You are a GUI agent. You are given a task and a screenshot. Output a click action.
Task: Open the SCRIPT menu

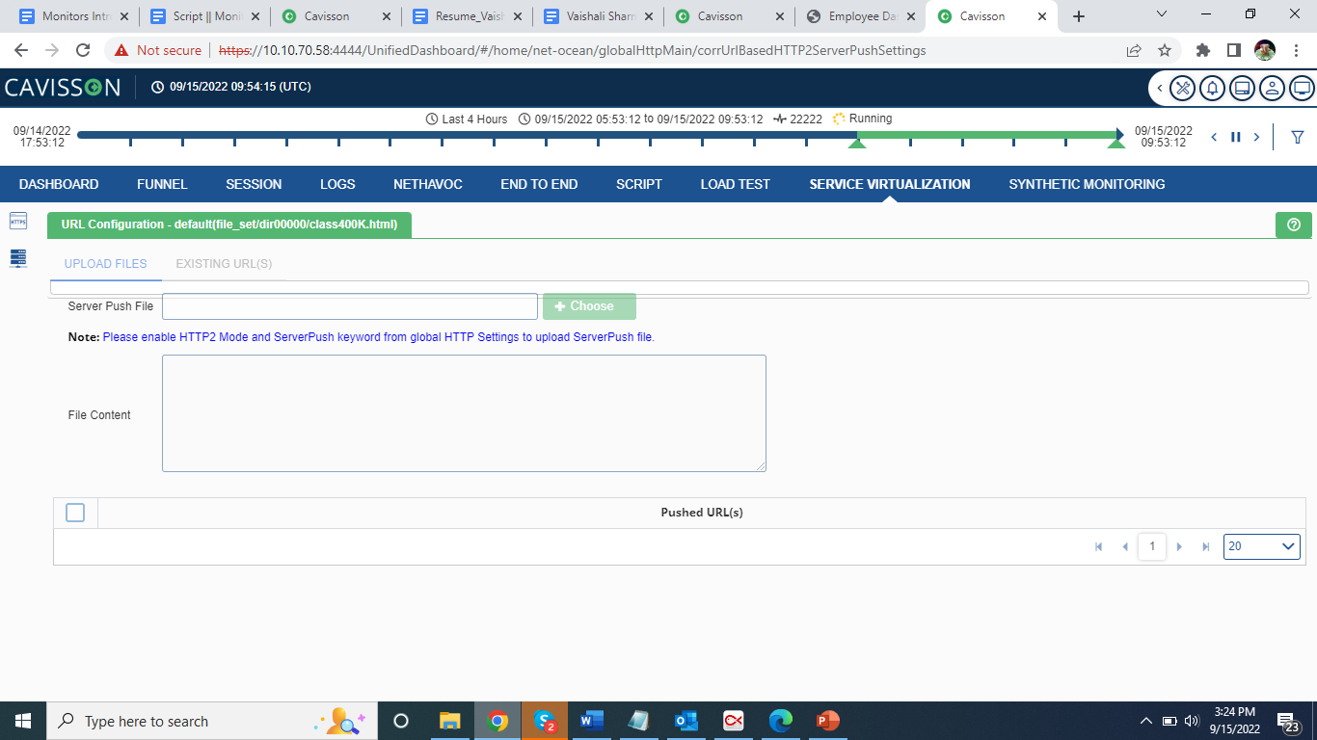(639, 184)
